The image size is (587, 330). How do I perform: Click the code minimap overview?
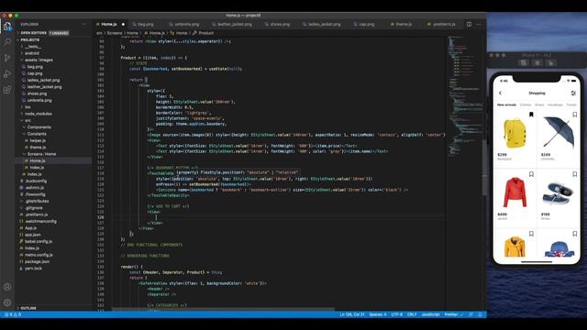[x=466, y=97]
